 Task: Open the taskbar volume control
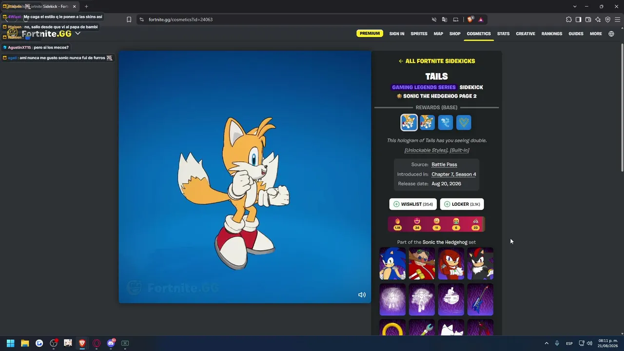[x=589, y=343]
